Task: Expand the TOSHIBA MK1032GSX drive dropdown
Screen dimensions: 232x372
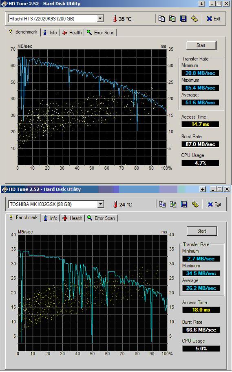Action: 101,204
